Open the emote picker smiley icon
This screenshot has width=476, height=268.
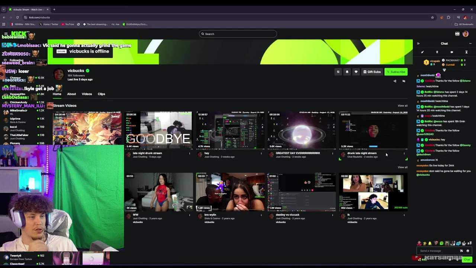point(468,251)
